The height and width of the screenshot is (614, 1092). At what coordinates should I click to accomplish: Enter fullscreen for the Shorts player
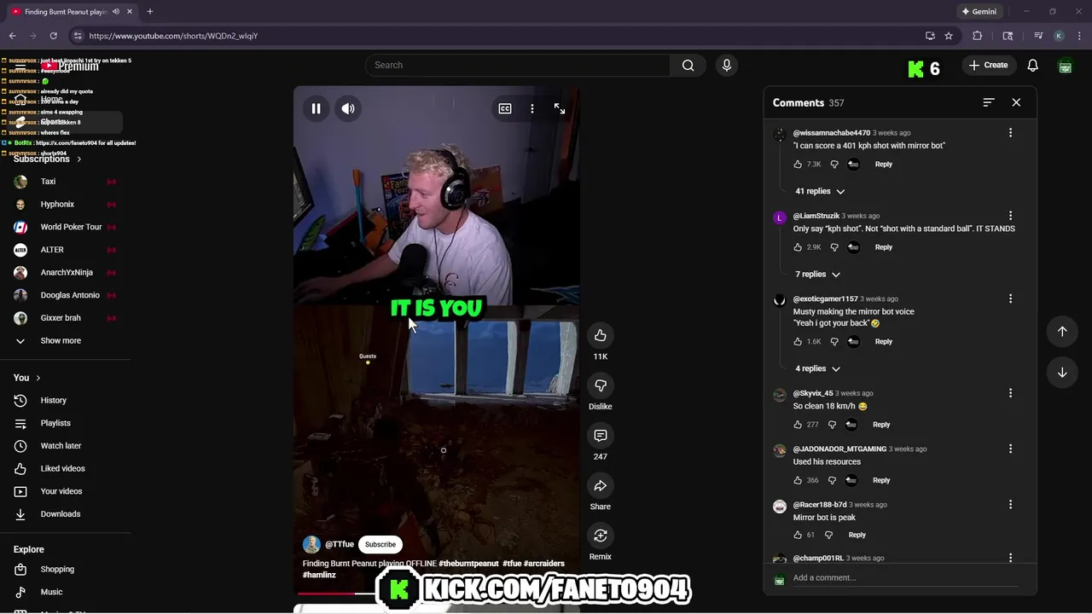[560, 108]
